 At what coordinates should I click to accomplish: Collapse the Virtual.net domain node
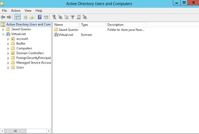(3, 34)
